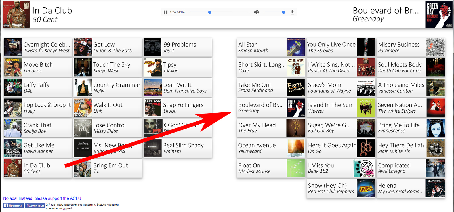Play 99 Problems by Jay Z
Screen dimensions: 454x212
click(178, 47)
